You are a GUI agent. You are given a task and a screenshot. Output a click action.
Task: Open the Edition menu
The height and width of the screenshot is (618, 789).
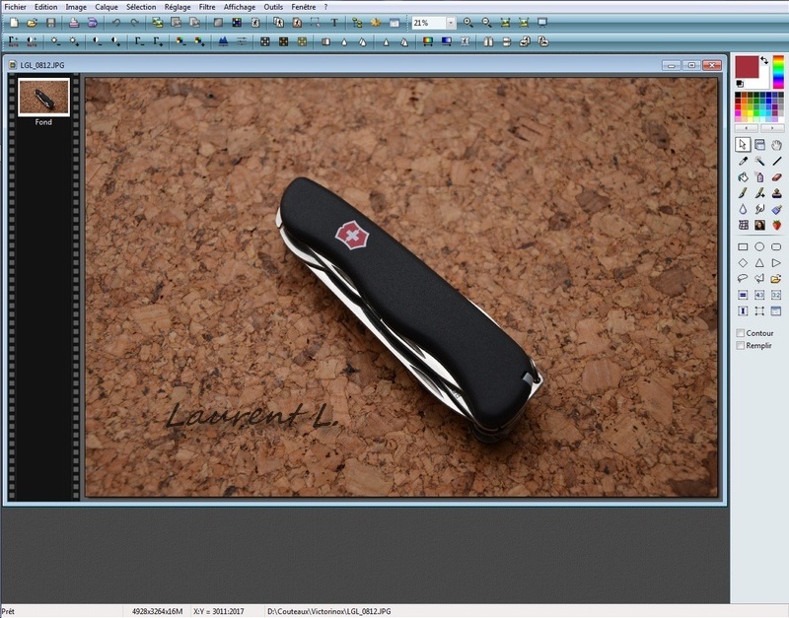pyautogui.click(x=45, y=7)
